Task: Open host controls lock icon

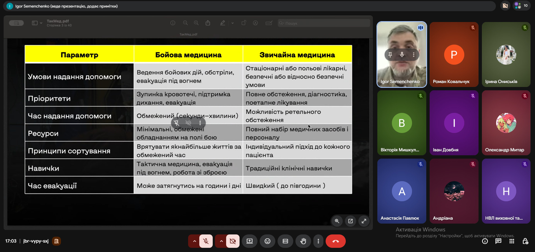Action: point(525,241)
